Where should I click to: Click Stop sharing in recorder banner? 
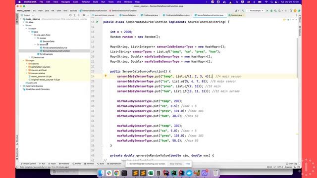[x=175, y=164]
